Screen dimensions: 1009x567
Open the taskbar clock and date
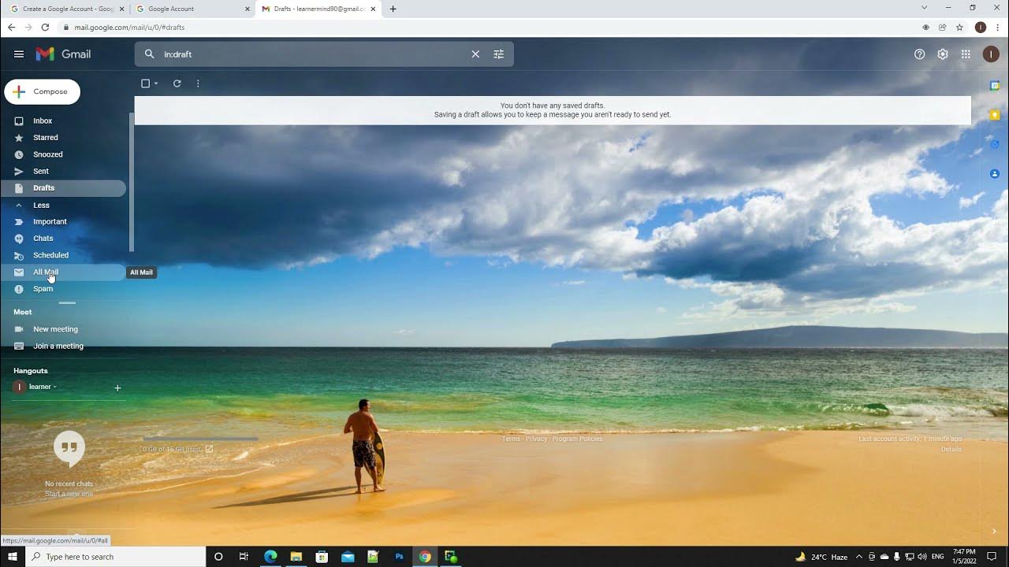tap(965, 557)
